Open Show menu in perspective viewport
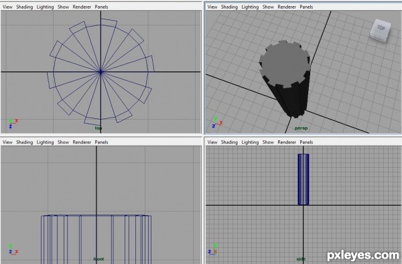This screenshot has height=264, width=402. tap(268, 7)
